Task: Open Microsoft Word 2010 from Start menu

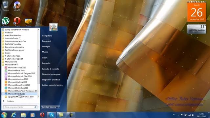Action: pos(19,94)
